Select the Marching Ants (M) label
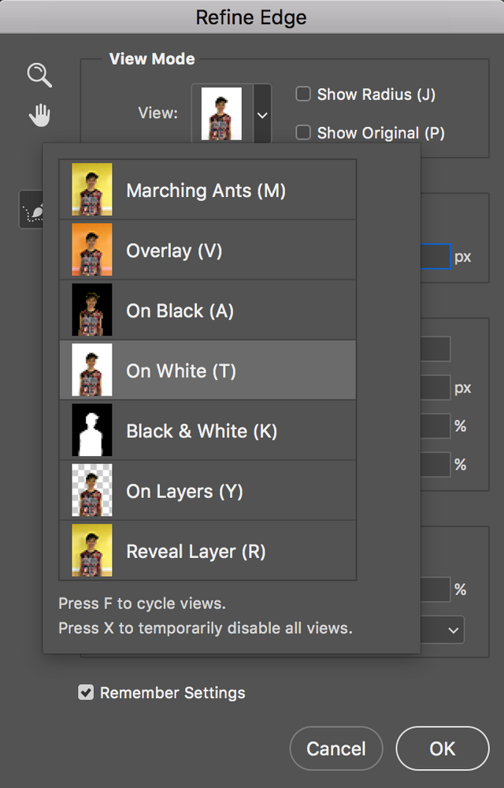Screen dimensions: 504x788 pos(206,190)
